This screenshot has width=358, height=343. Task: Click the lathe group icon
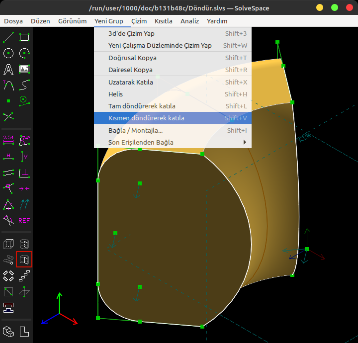pos(24,244)
